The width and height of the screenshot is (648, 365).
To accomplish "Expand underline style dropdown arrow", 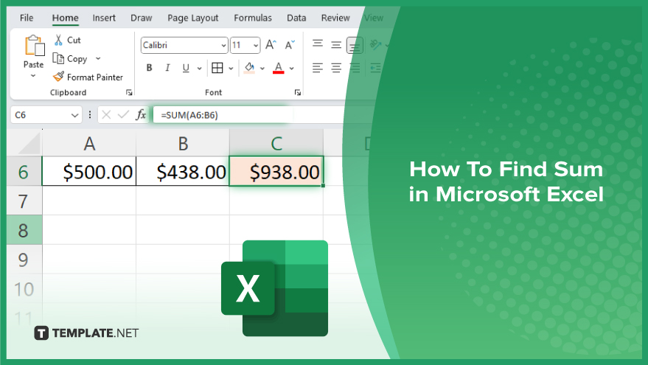I will tap(199, 68).
